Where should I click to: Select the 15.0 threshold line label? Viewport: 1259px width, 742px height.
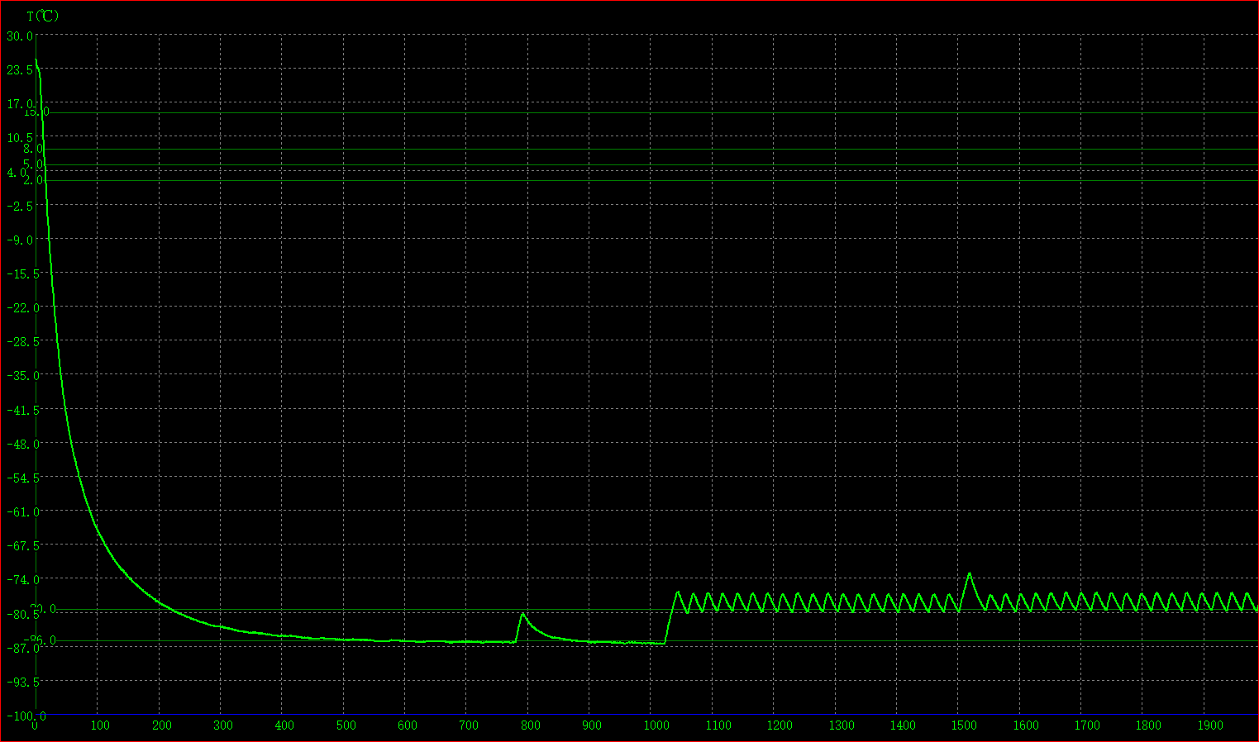pos(37,112)
